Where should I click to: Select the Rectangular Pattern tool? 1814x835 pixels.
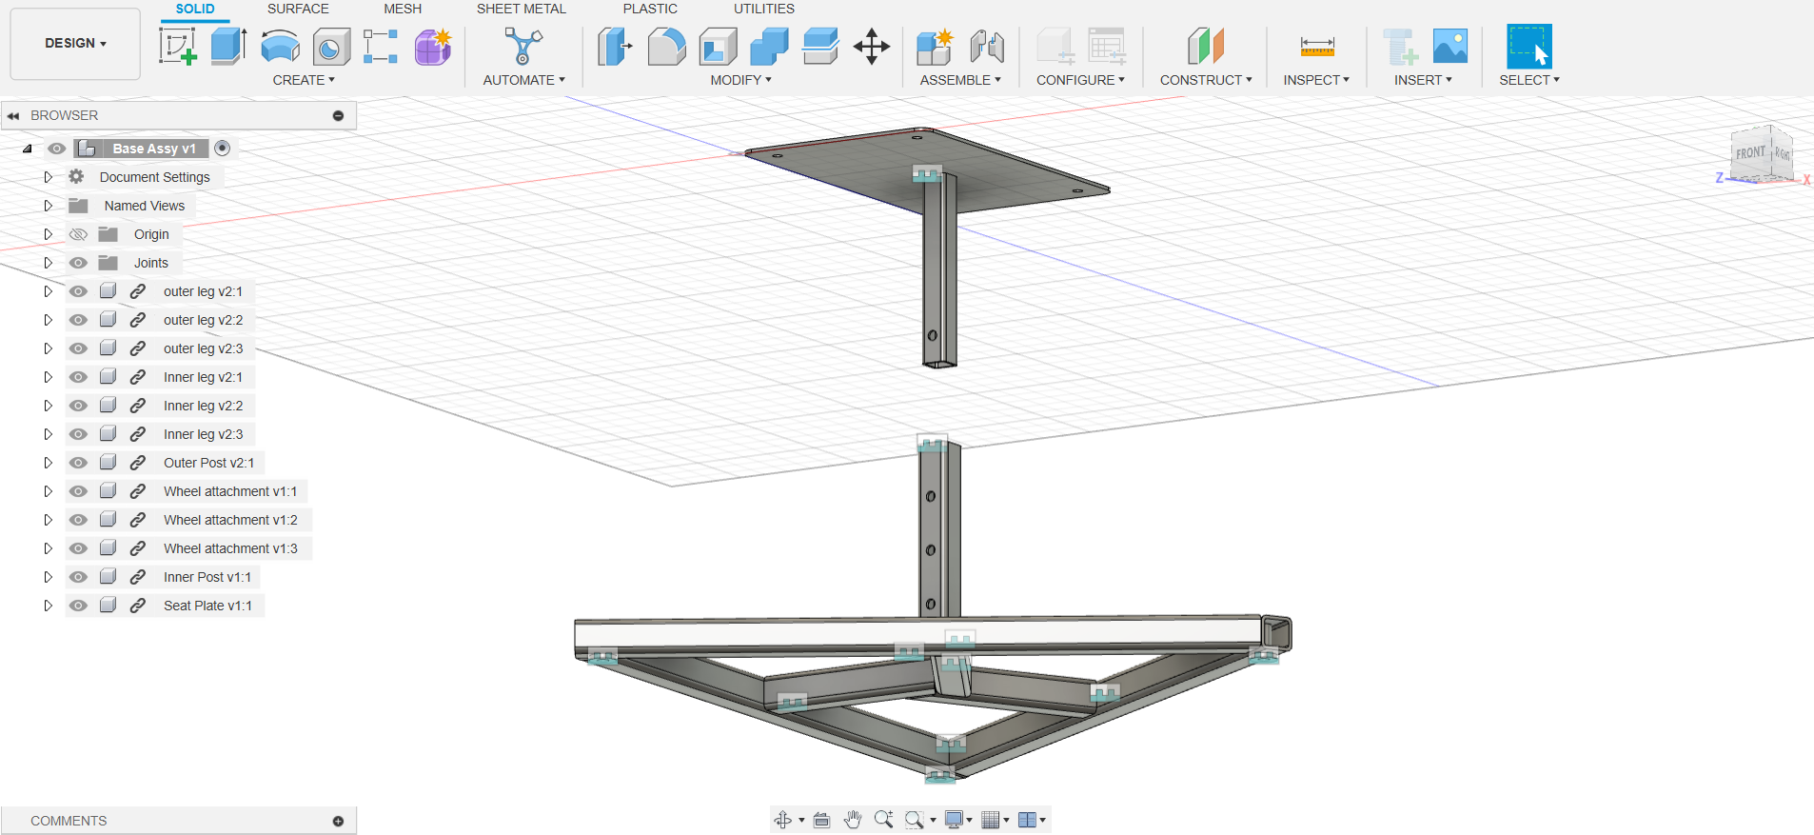381,46
